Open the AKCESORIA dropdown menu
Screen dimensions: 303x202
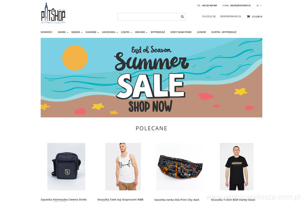110,32
